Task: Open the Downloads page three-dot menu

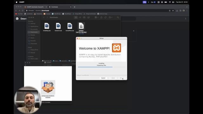Action: (x=186, y=19)
